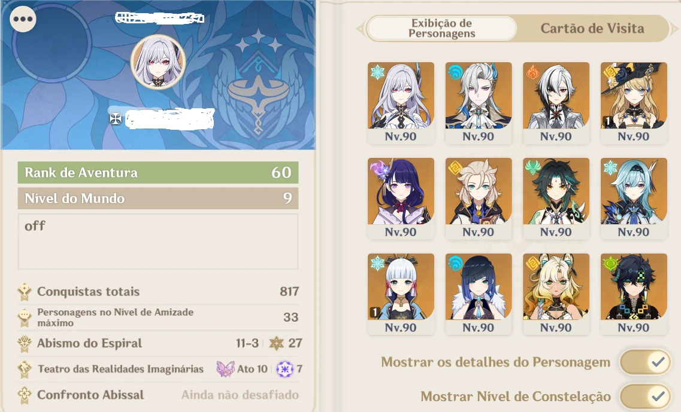This screenshot has width=681, height=412.
Task: Switch to Exibição de Personagens tab
Action: (441, 29)
